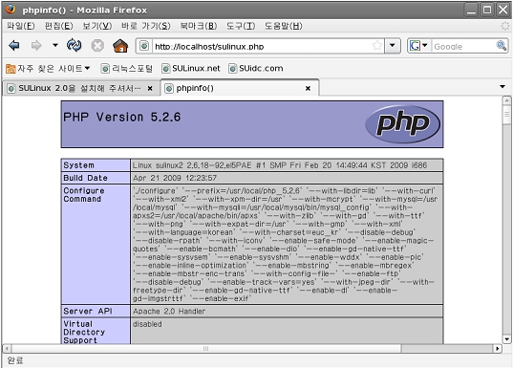This screenshot has height=369, width=513.
Task: Reload the page with the Refresh icon
Action: (x=74, y=46)
